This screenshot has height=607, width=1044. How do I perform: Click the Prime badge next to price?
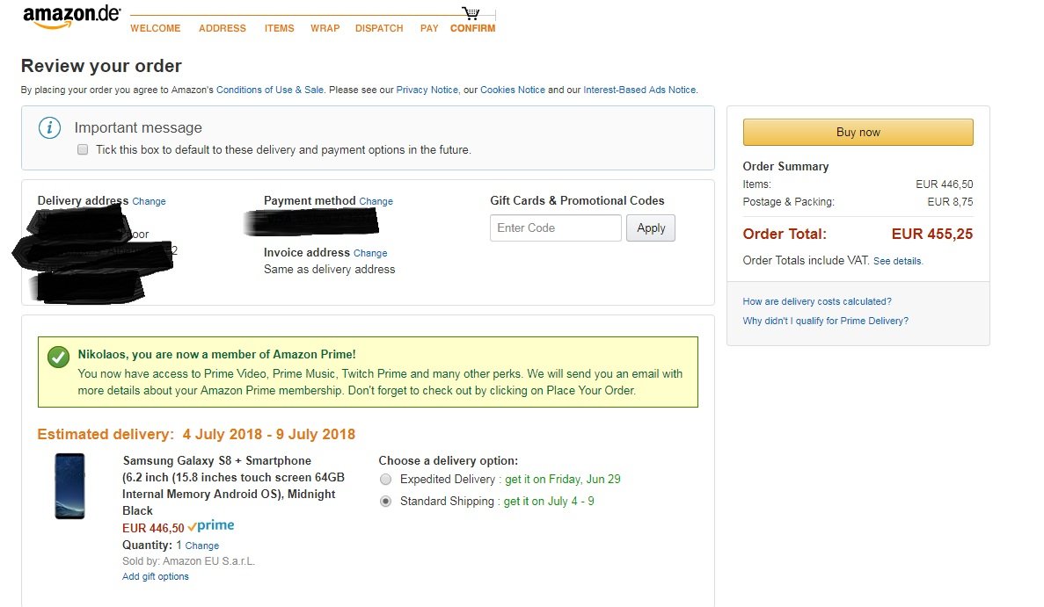[211, 526]
